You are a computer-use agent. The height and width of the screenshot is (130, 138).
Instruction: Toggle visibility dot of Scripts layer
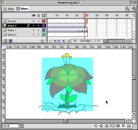(33, 21)
